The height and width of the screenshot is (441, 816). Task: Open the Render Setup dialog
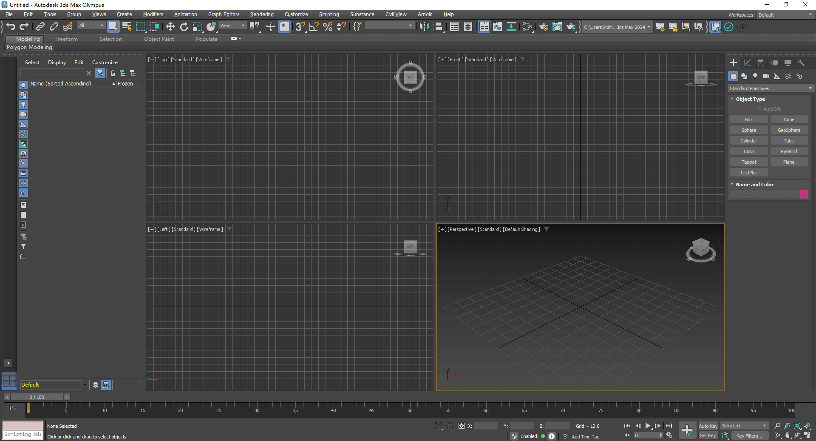[x=543, y=27]
